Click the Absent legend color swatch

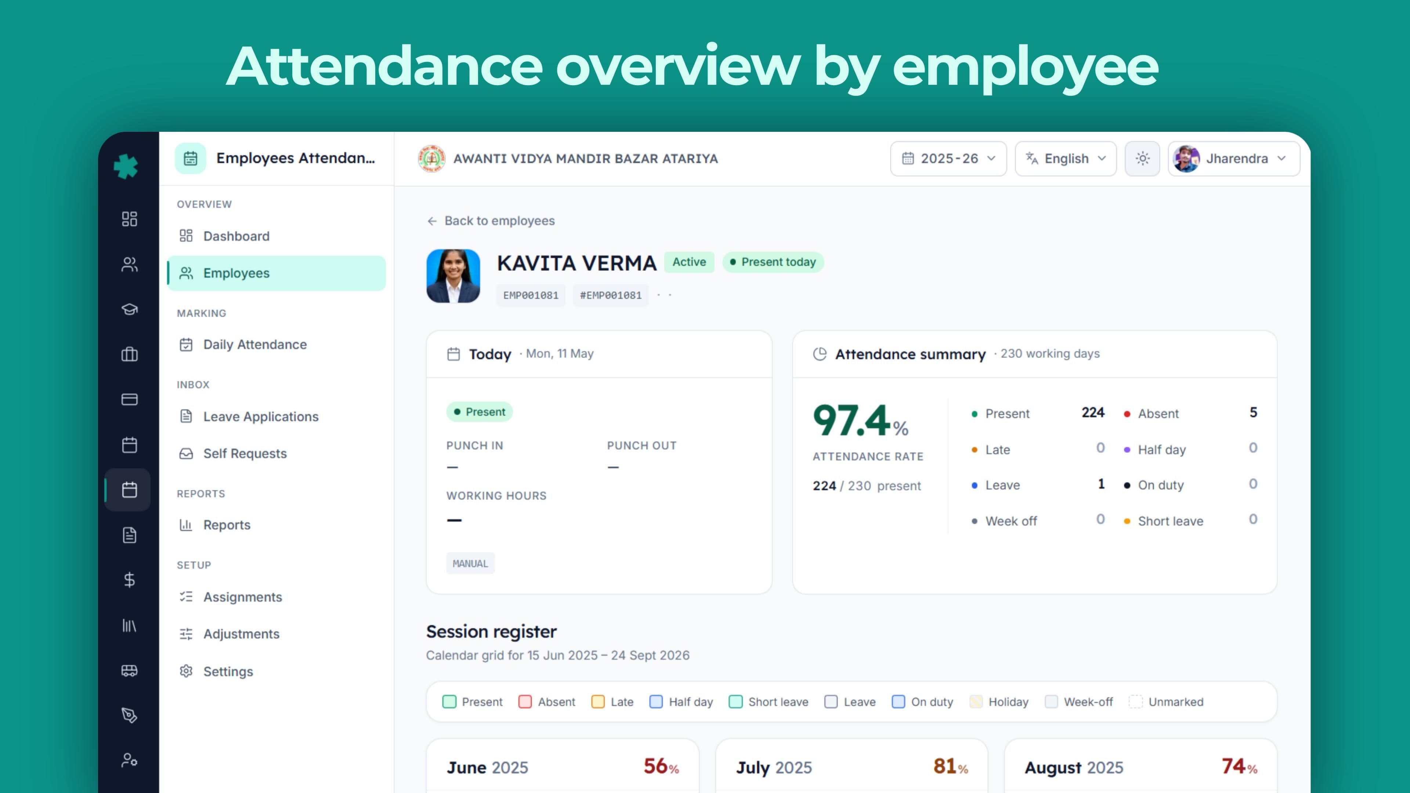click(525, 702)
